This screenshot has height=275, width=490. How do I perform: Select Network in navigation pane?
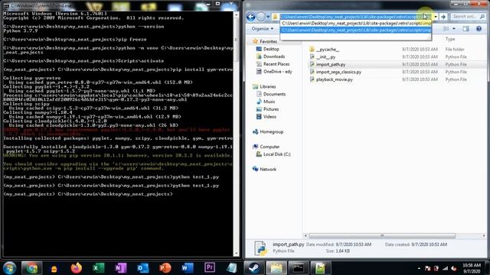coord(268,169)
